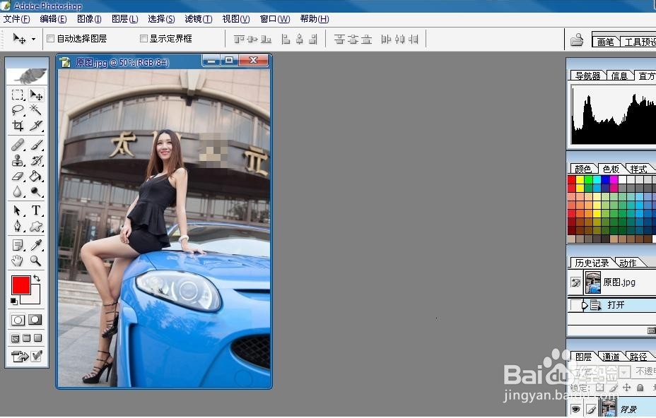
Task: Swap foreground and background colors
Action: pyautogui.click(x=37, y=278)
